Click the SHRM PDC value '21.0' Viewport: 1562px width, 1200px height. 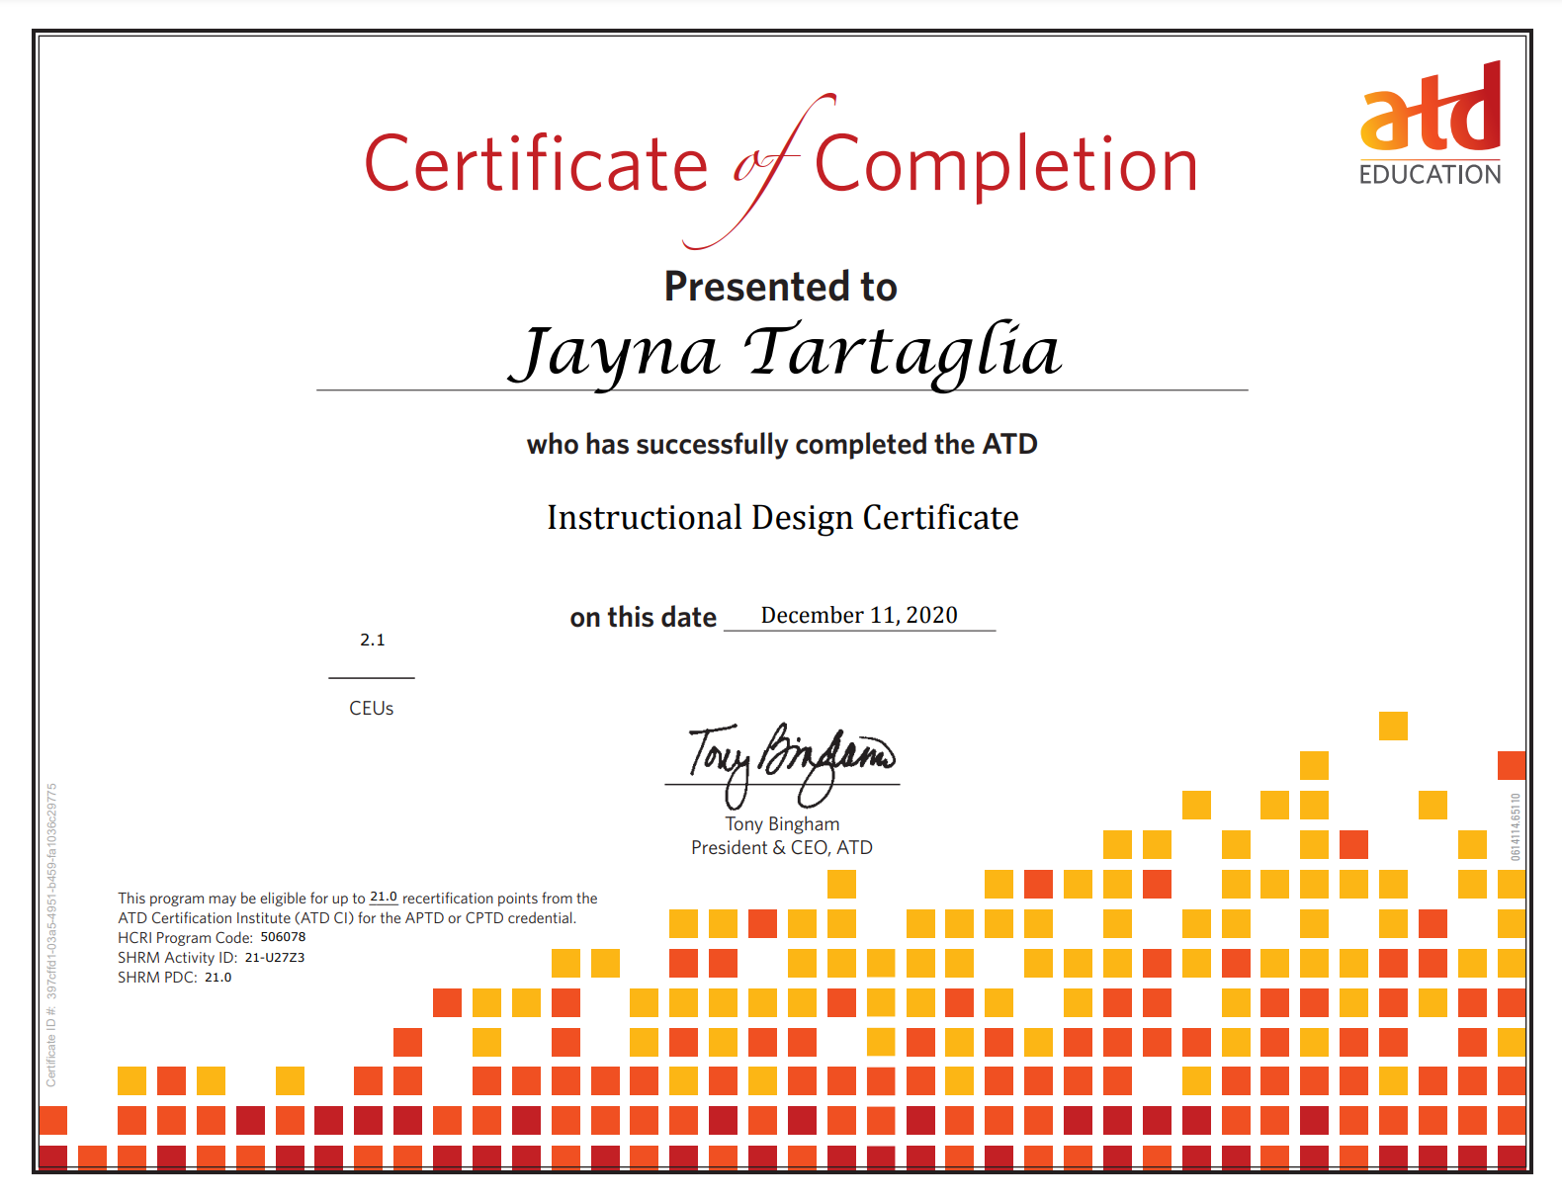217,978
